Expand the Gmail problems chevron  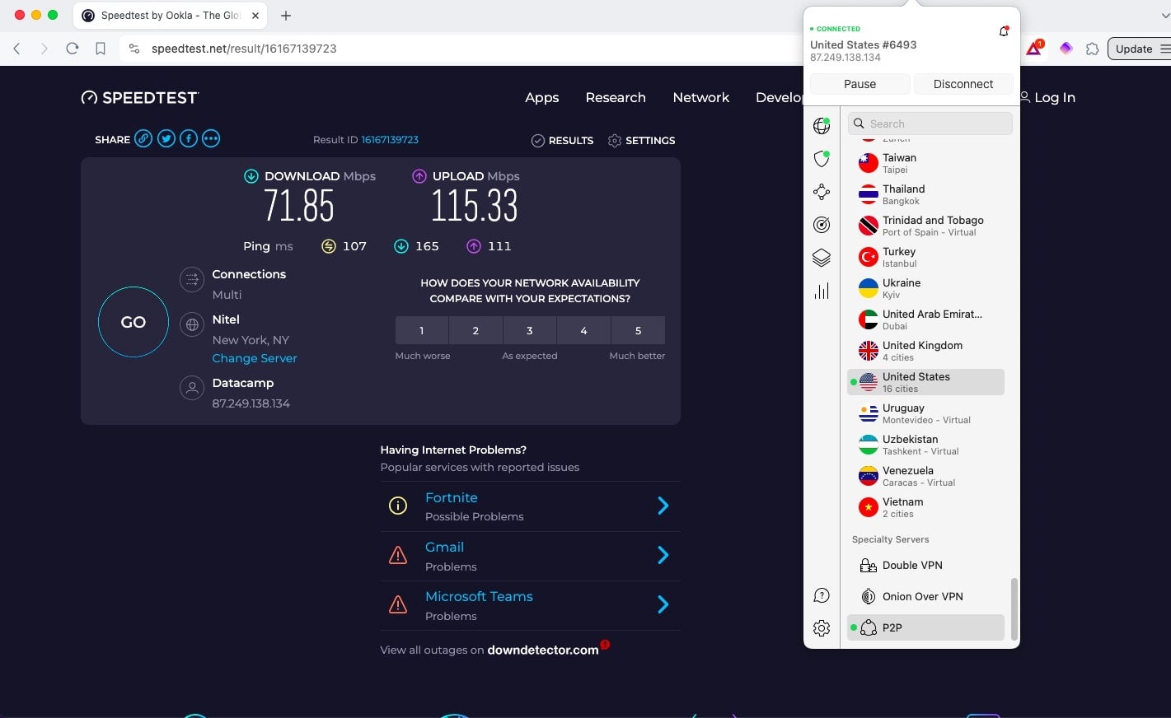pyautogui.click(x=663, y=555)
